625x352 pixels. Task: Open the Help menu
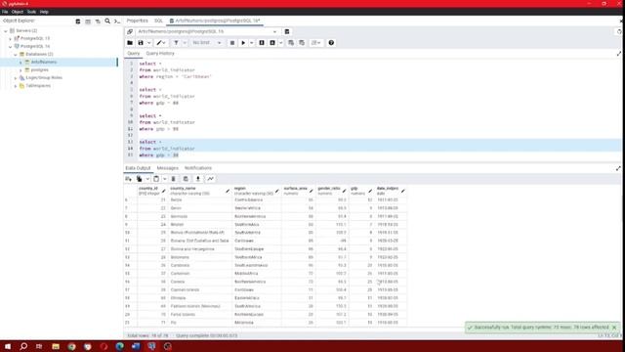pyautogui.click(x=44, y=12)
